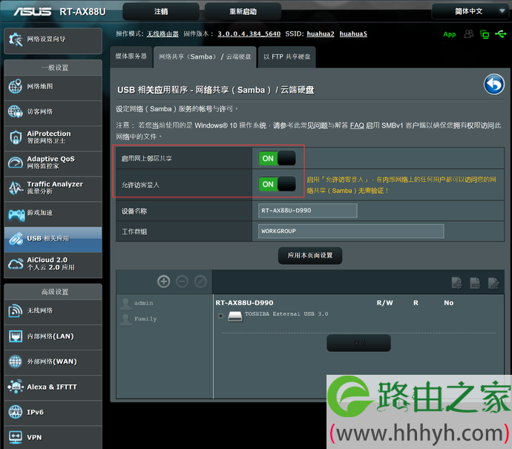Open Network Map (网络地图) in sidebar
This screenshot has height=449, width=512.
coord(53,87)
